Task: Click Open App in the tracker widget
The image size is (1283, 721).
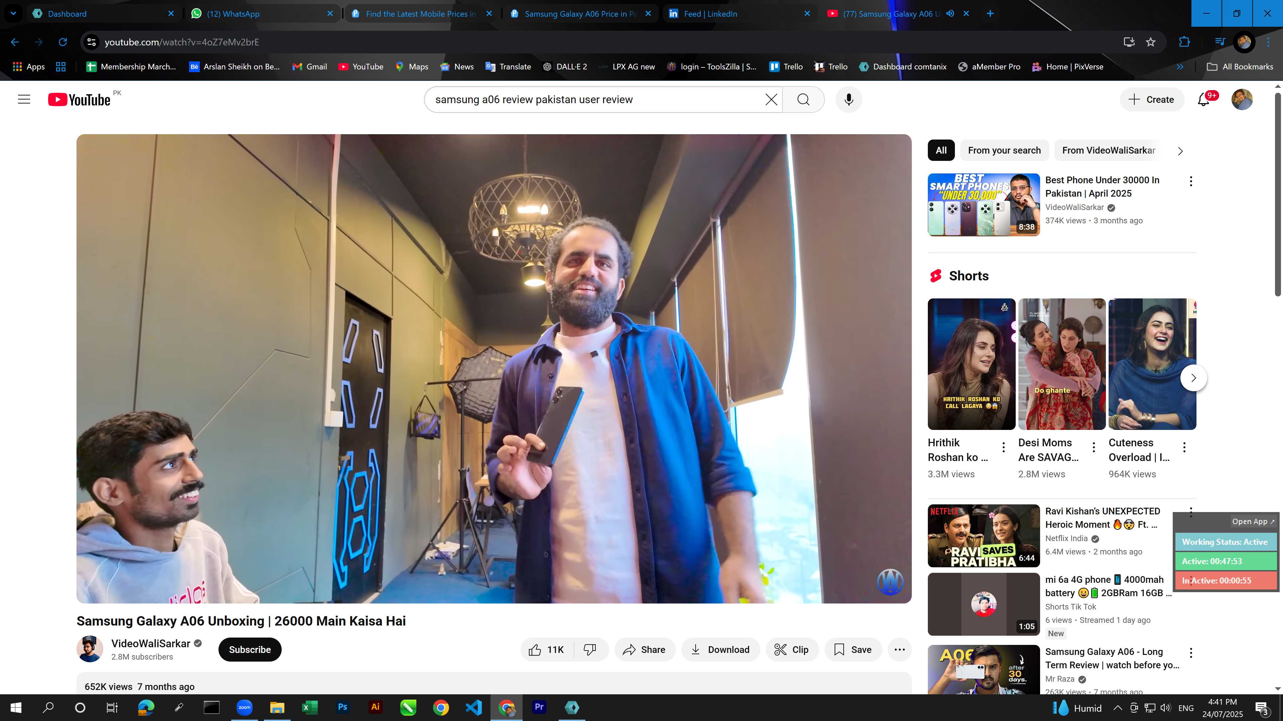Action: (x=1253, y=521)
